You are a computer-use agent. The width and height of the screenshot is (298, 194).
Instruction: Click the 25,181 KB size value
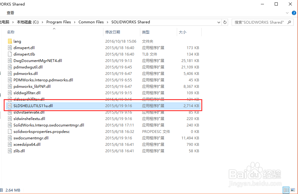click(x=190, y=60)
